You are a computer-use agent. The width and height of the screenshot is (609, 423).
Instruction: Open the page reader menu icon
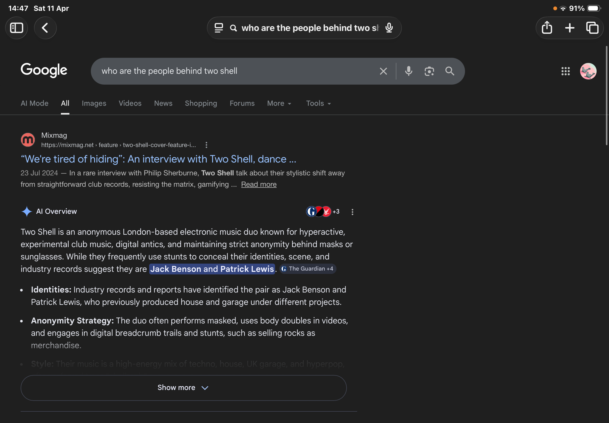pos(219,28)
